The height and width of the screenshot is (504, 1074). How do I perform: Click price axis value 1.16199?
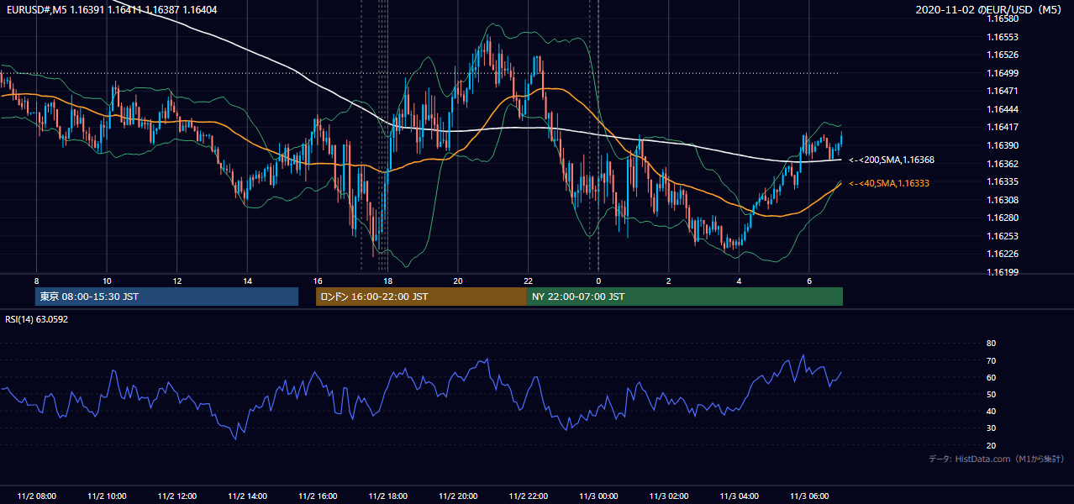point(1003,272)
